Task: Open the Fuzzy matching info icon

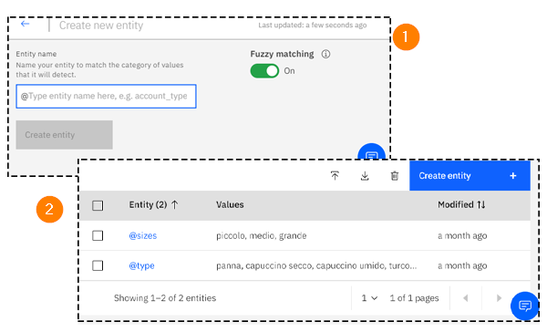Action: [x=325, y=54]
